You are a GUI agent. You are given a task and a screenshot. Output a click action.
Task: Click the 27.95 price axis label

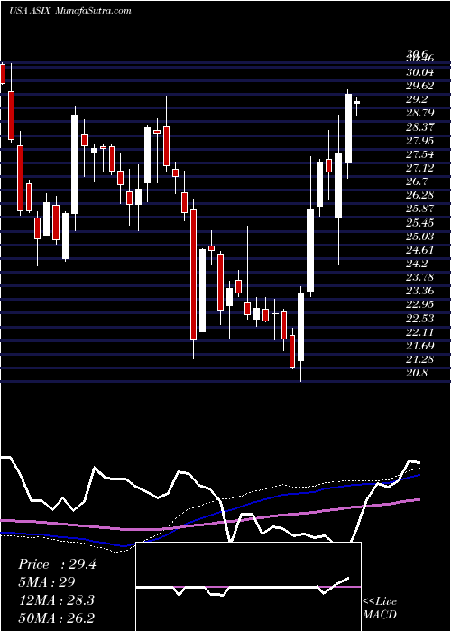click(420, 140)
